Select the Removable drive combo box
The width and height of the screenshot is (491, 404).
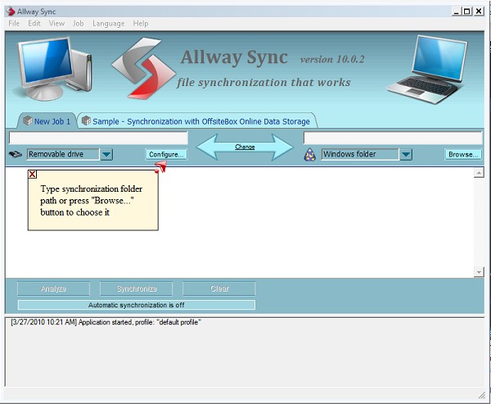70,154
